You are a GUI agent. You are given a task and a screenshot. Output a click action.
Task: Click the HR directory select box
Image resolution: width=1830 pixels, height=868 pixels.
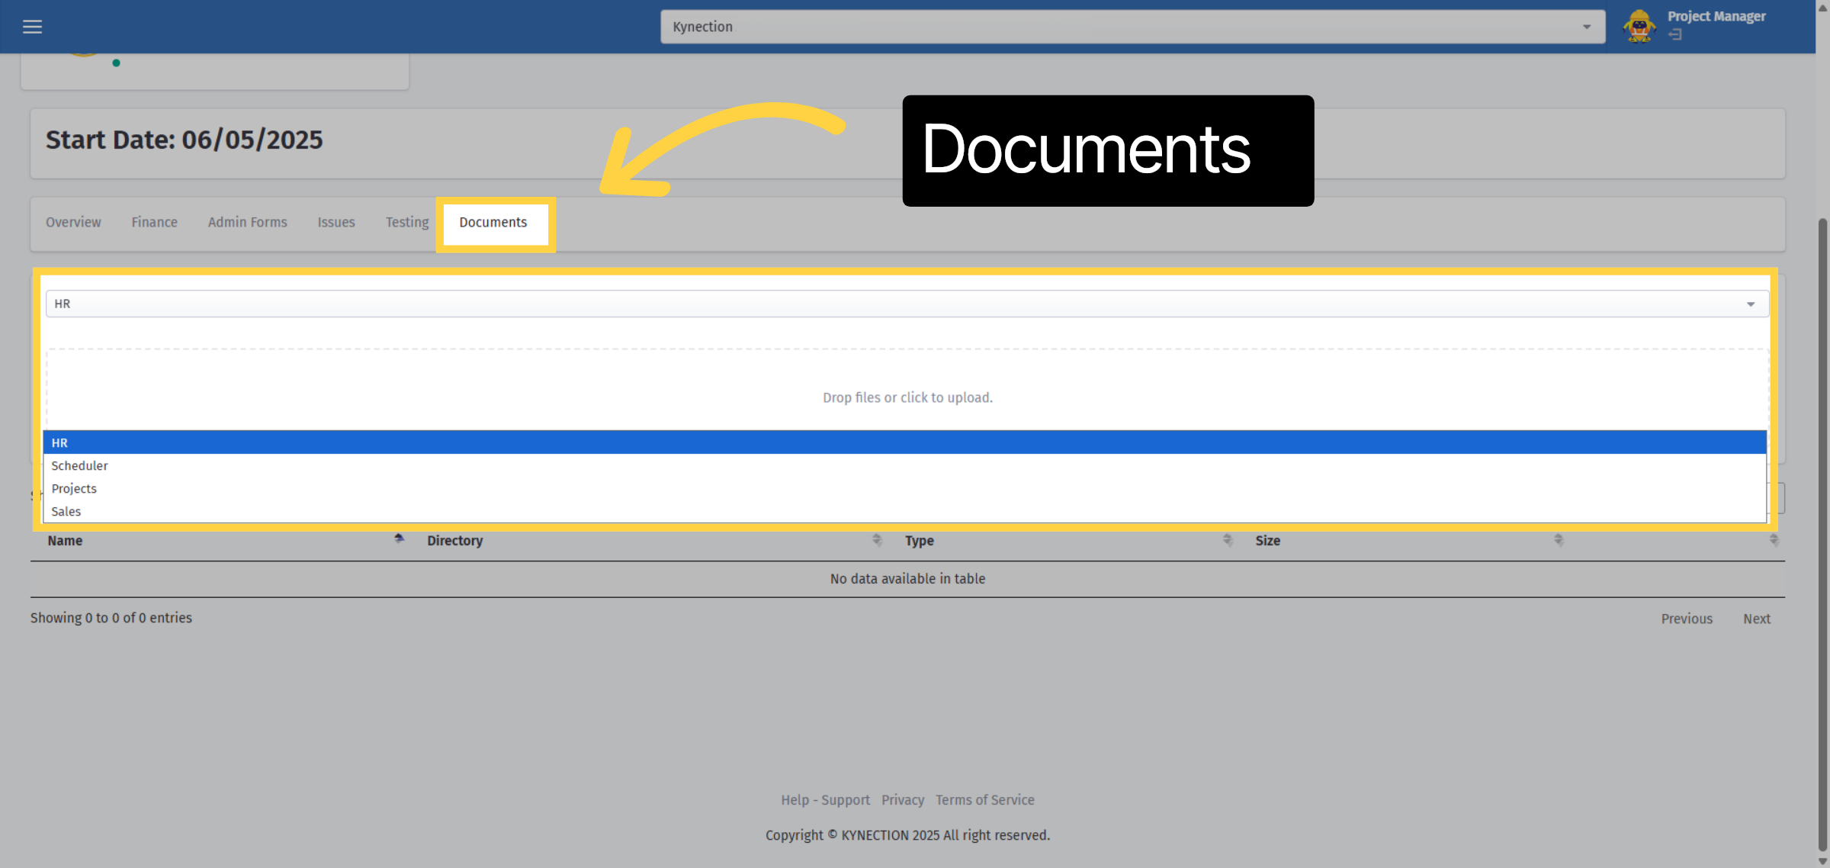click(x=907, y=304)
